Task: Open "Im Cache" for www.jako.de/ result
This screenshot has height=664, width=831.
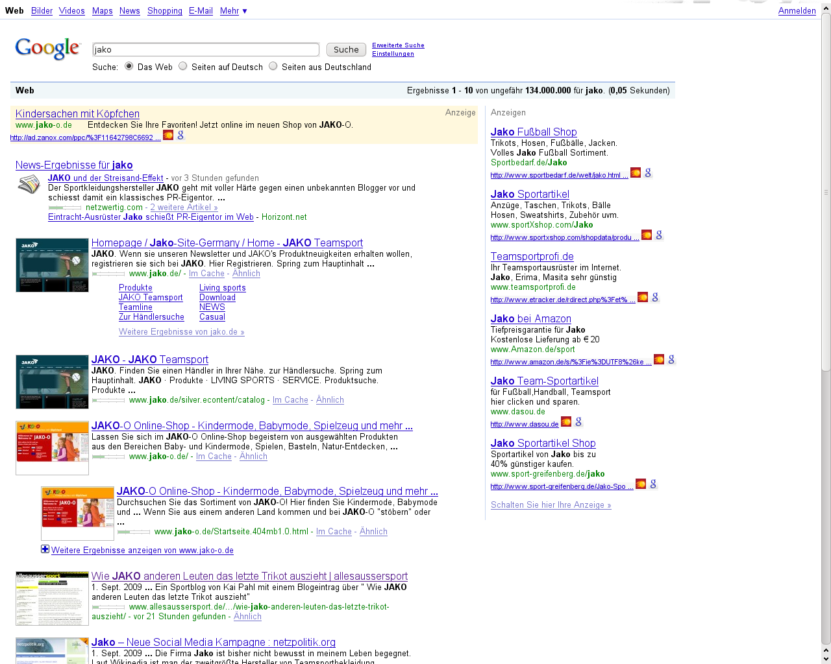Action: click(x=206, y=274)
